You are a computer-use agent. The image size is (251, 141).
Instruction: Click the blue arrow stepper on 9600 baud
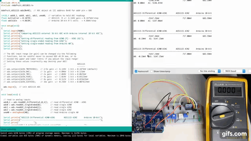point(244,71)
